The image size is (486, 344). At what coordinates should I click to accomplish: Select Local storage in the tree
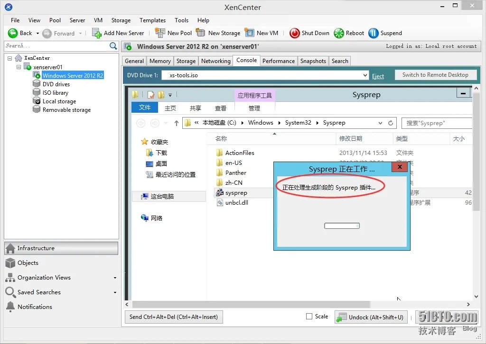[59, 101]
